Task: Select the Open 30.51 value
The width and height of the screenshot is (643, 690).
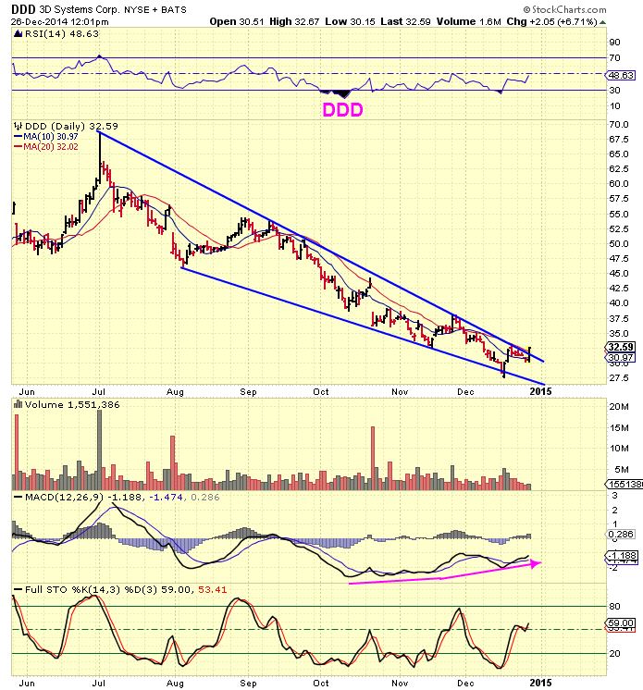Action: click(x=237, y=21)
